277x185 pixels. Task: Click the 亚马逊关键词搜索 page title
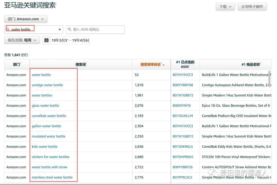30,5
